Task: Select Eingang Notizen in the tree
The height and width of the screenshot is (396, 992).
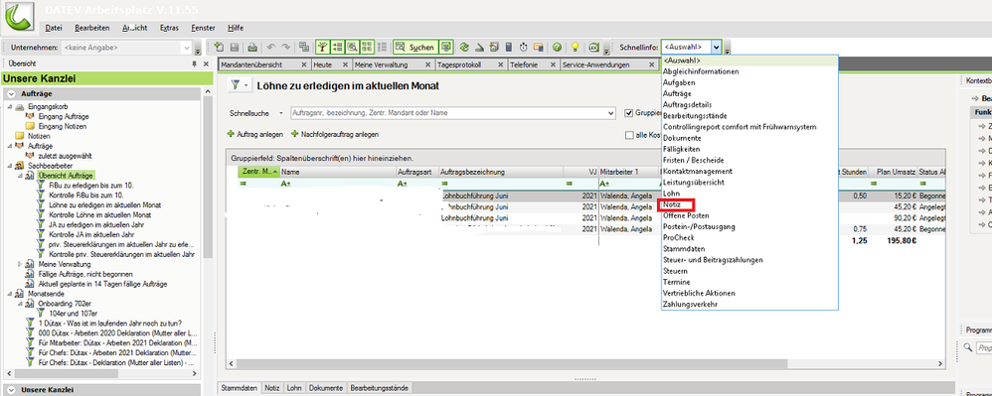Action: click(63, 126)
